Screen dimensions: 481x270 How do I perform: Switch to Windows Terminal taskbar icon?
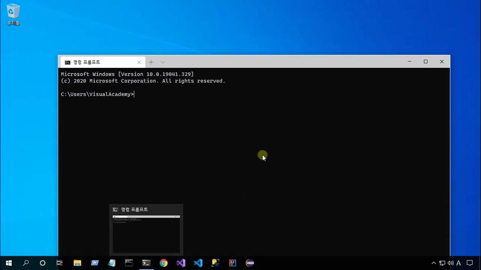coord(146,263)
